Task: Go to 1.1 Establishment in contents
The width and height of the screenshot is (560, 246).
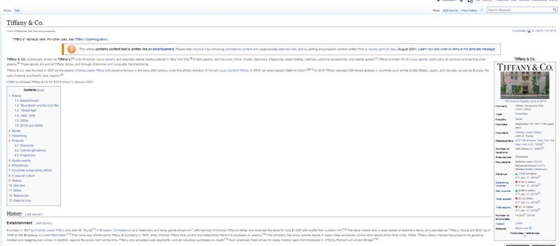Action: click(x=27, y=101)
